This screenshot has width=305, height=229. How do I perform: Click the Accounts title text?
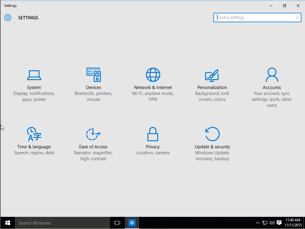pyautogui.click(x=272, y=88)
